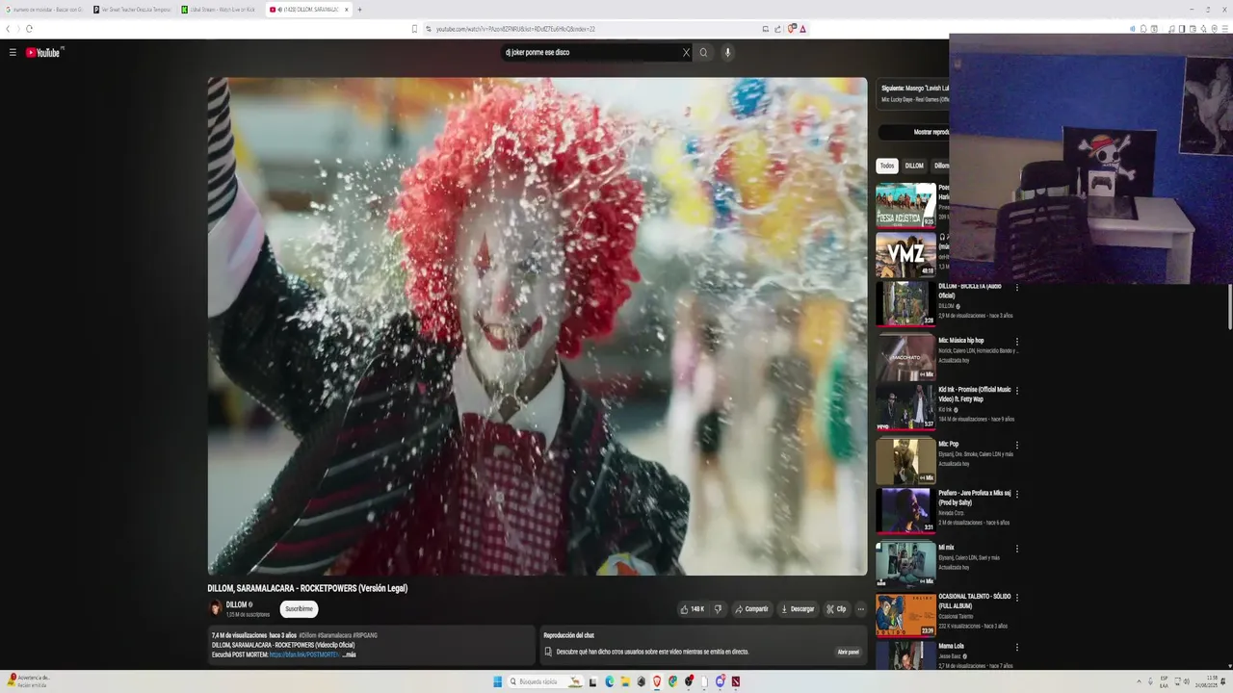Click the video player to pause playback
This screenshot has height=693, width=1233.
[538, 326]
